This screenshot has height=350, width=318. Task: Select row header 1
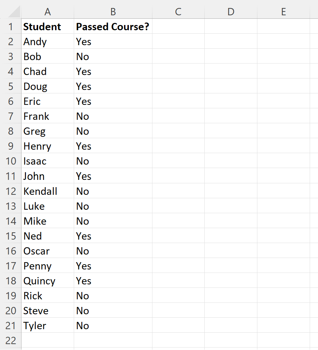(x=11, y=27)
